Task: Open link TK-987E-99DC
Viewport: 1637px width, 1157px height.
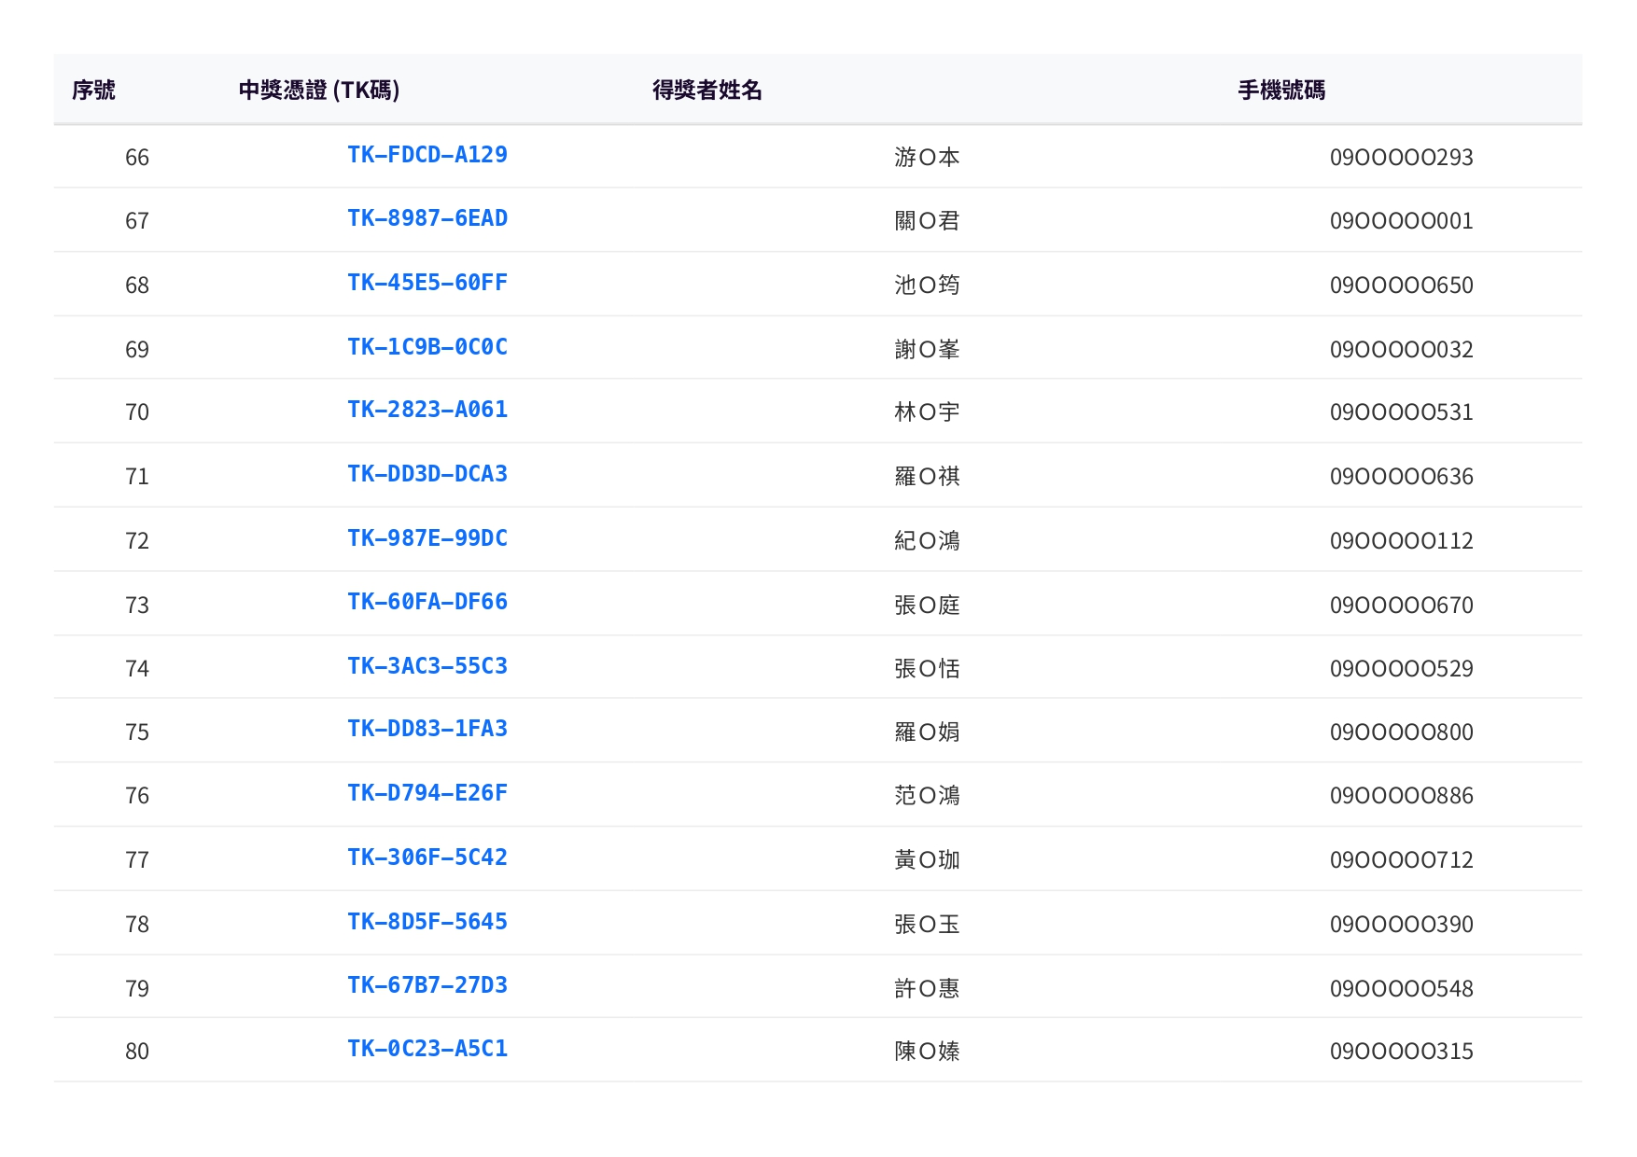Action: coord(427,538)
